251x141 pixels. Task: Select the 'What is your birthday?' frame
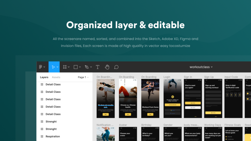(x=150, y=134)
